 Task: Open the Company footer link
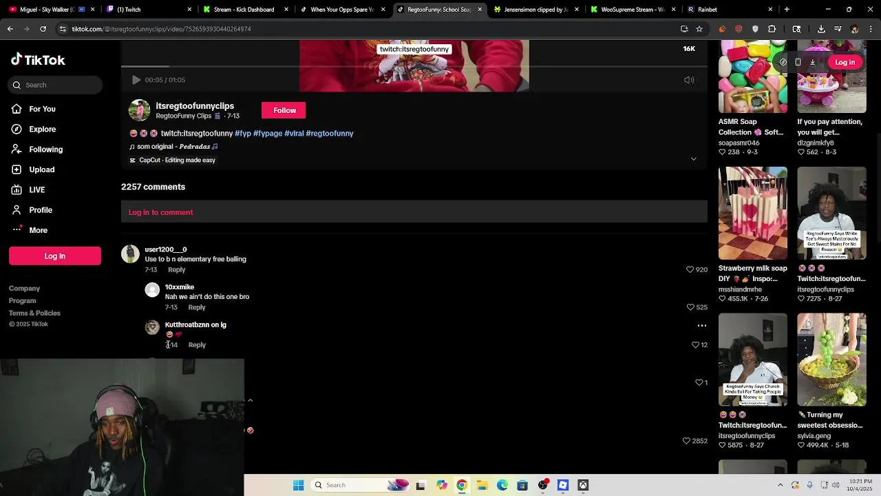(24, 289)
